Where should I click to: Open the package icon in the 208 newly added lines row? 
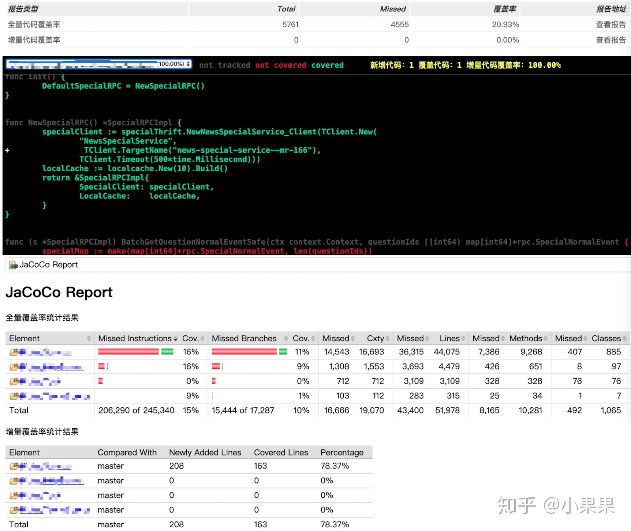coord(14,466)
